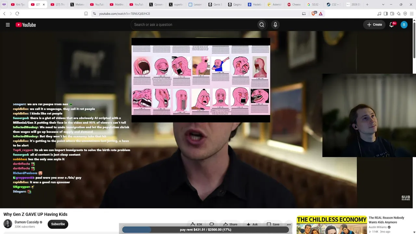Go back in browser history

pyautogui.click(x=4, y=14)
